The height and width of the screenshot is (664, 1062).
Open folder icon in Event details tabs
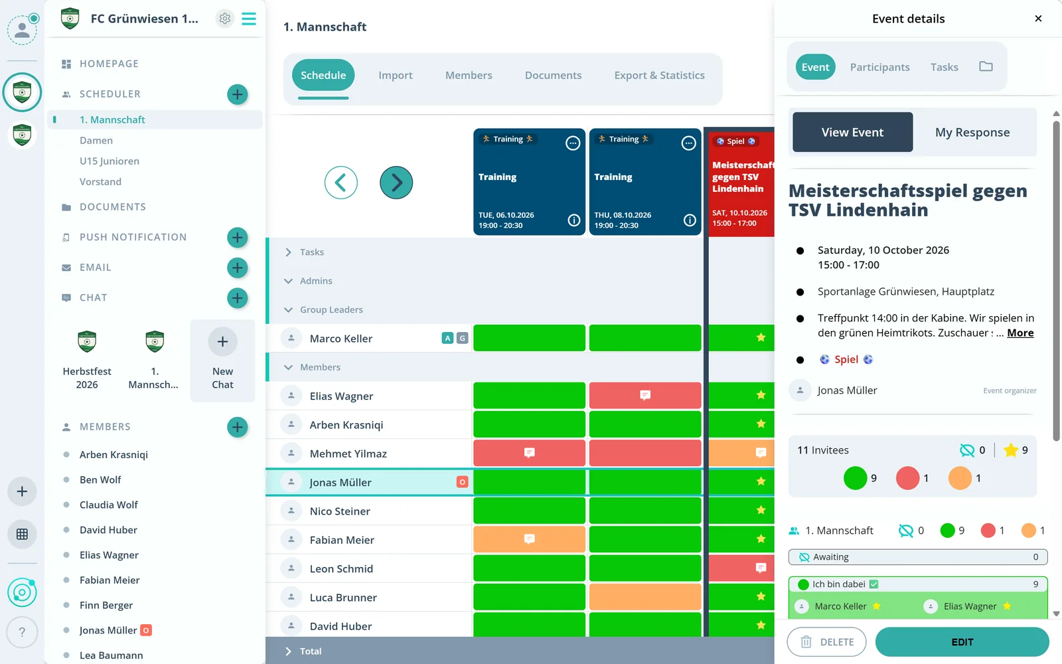pos(986,66)
